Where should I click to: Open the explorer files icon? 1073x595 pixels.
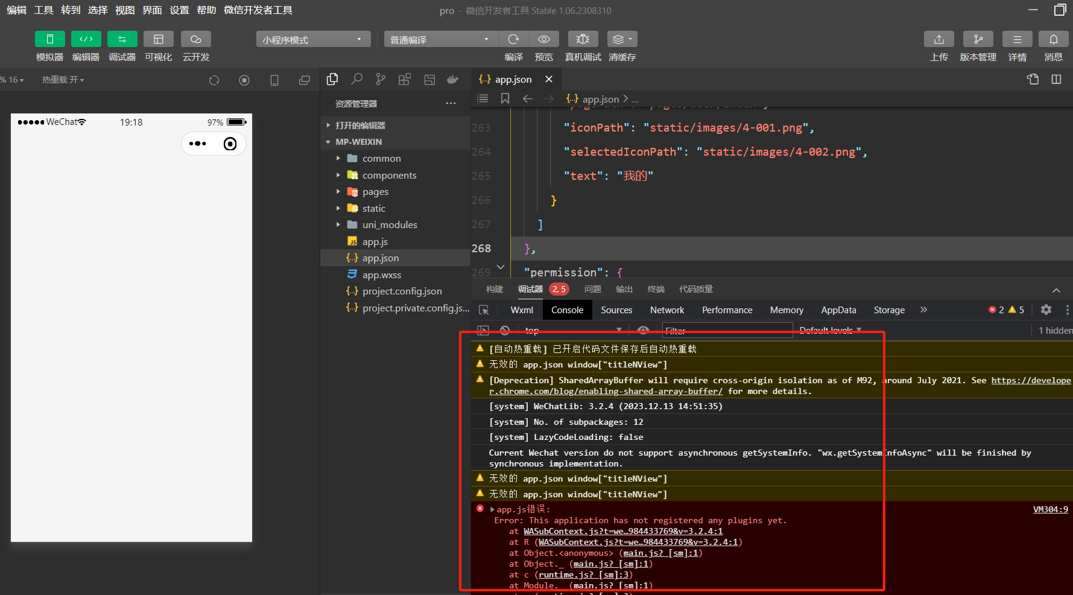point(332,79)
